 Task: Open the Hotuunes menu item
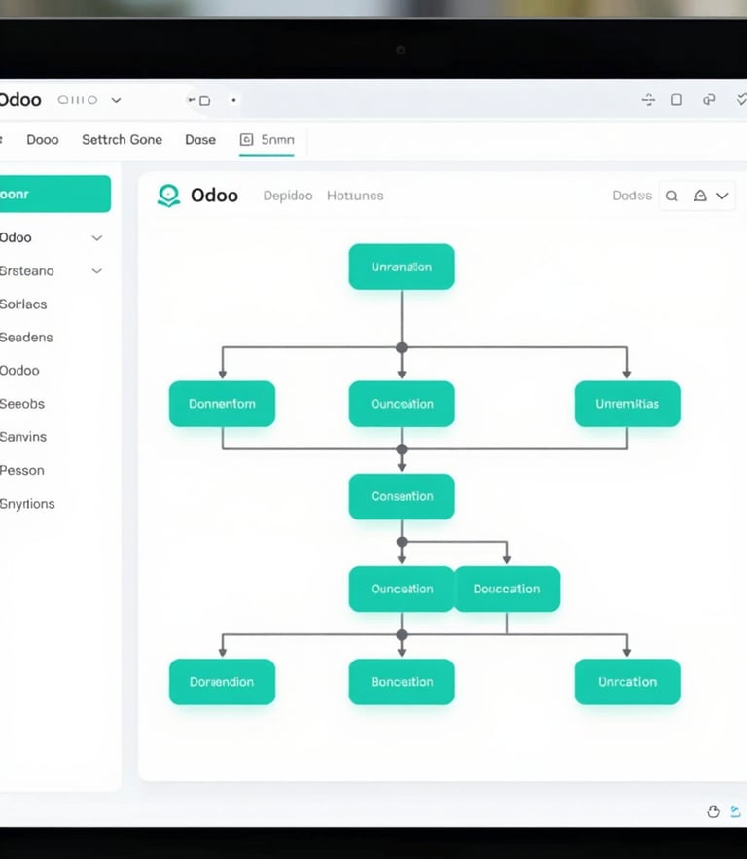click(355, 196)
